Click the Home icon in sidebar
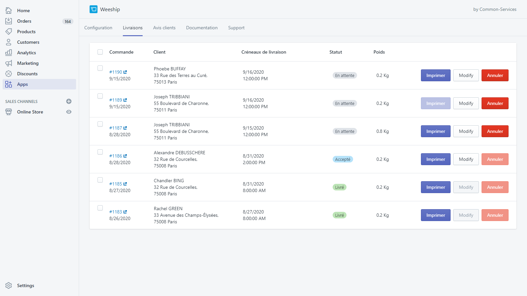Image resolution: width=527 pixels, height=296 pixels. (x=9, y=11)
